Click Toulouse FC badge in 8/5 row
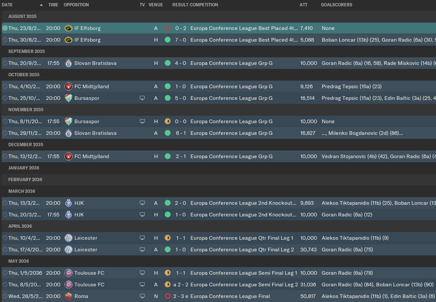Viewport: 436px width, 302px height. [68, 285]
